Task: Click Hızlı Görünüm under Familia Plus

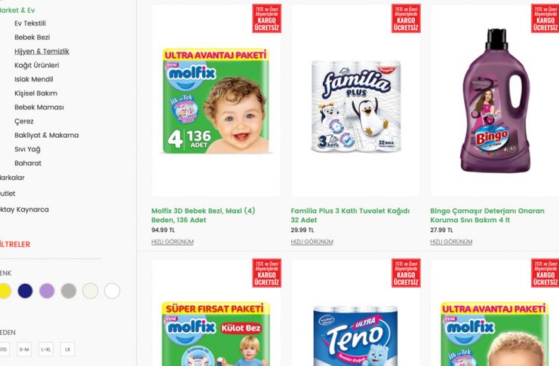Action: [312, 242]
